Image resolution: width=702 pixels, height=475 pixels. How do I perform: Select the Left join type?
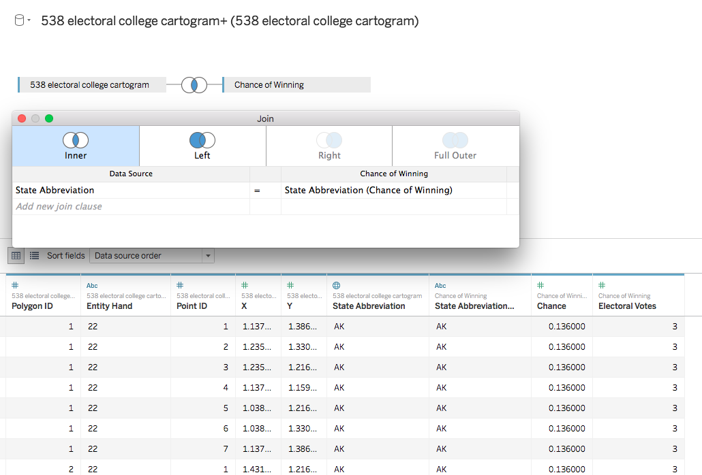[x=202, y=146]
